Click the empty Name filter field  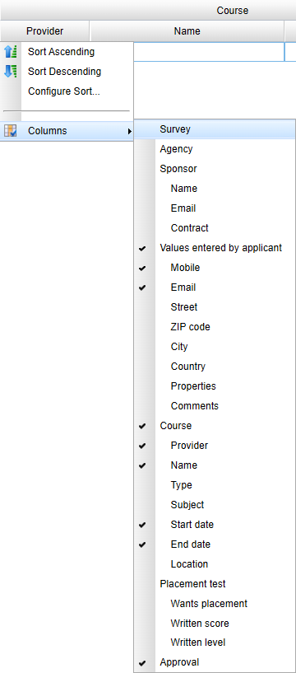tap(209, 52)
